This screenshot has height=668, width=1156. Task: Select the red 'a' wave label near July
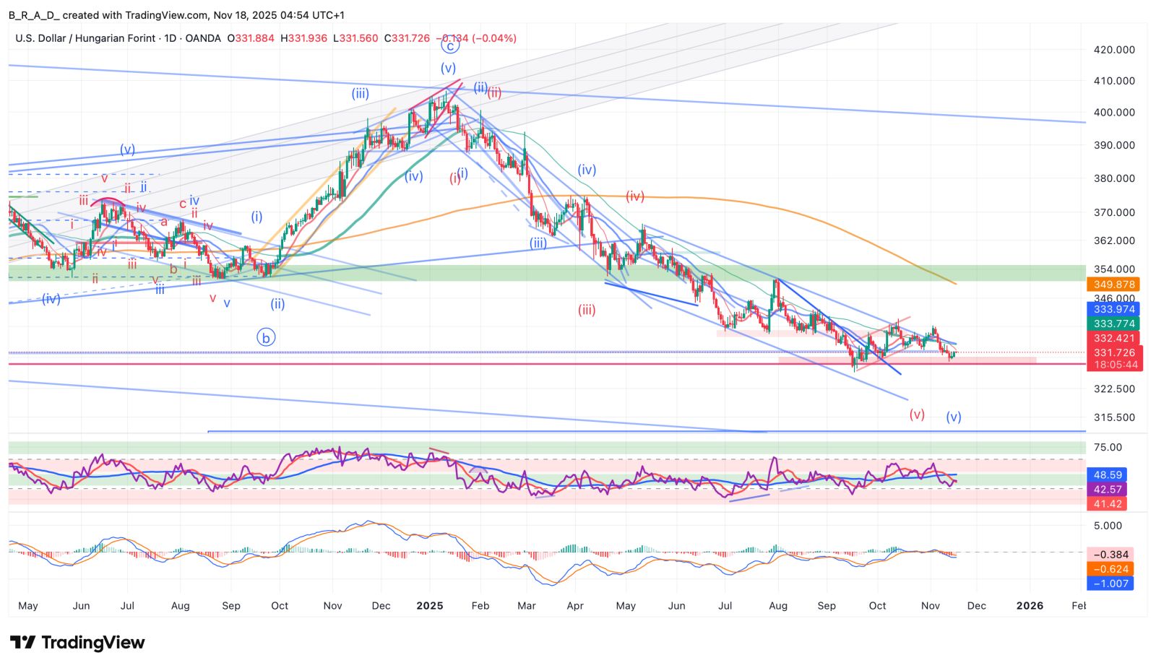coord(165,222)
